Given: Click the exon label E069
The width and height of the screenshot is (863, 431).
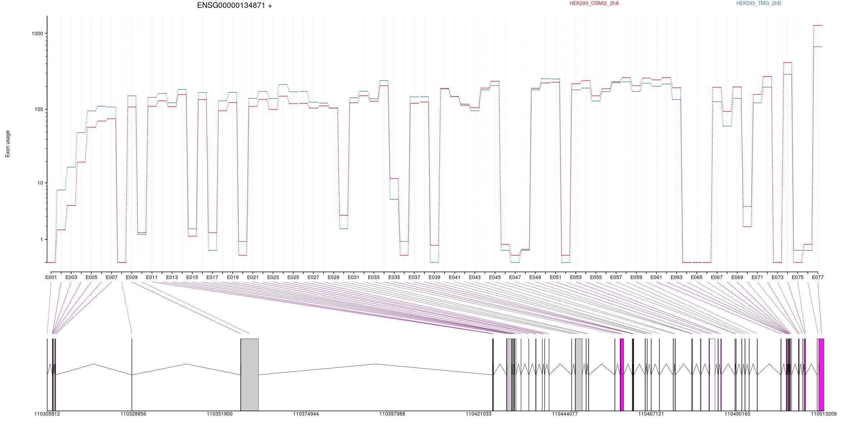Looking at the screenshot, I should point(737,277).
